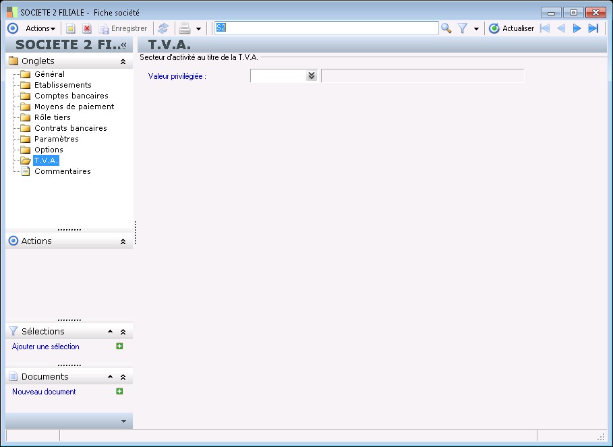Collapse the Documents panel with double chevron
The width and height of the screenshot is (613, 447).
coord(123,377)
